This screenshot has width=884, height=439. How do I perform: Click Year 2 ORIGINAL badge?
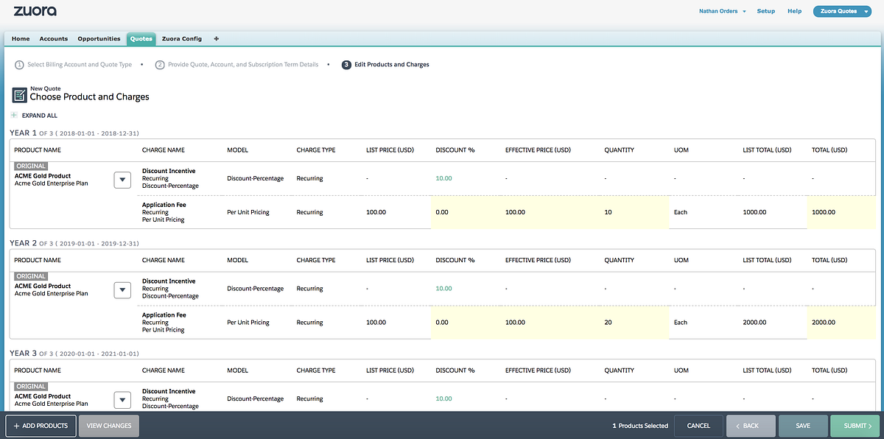31,276
